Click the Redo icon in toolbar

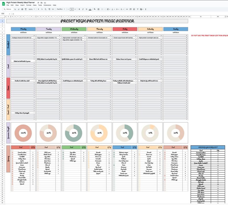point(19,9)
